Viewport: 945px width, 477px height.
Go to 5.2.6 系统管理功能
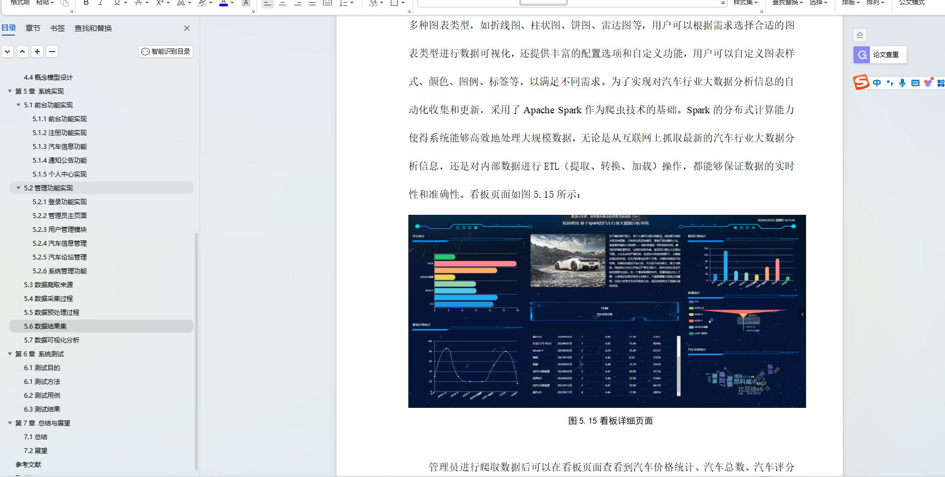[60, 271]
